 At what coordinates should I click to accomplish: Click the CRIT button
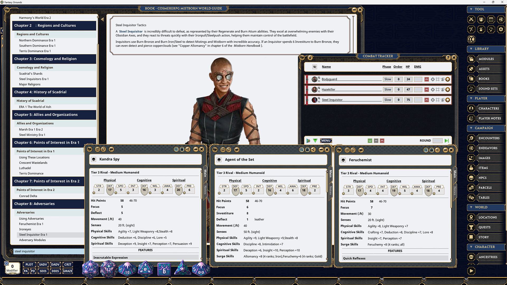coord(68,264)
